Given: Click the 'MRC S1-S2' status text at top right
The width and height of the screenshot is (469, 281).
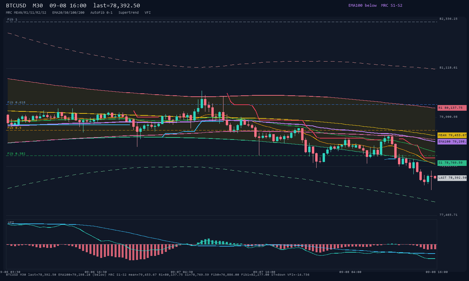Looking at the screenshot, I should [392, 5].
